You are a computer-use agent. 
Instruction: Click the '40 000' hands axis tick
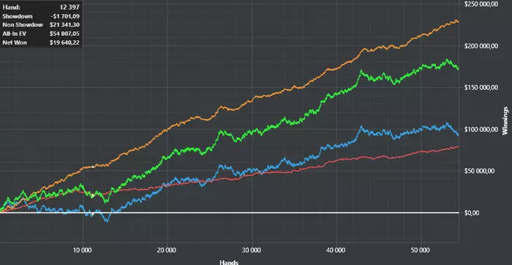tap(336, 250)
